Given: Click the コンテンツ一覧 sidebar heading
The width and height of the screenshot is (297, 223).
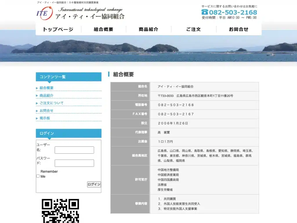Looking at the screenshot, I should pos(68,77).
